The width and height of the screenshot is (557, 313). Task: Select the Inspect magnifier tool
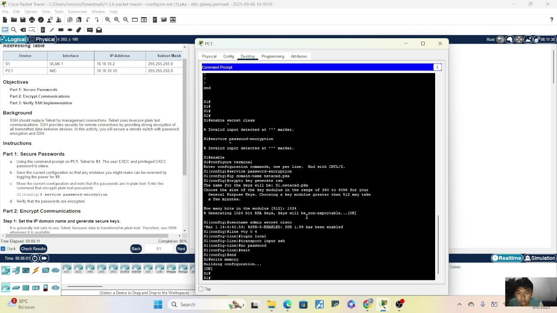coord(14,30)
